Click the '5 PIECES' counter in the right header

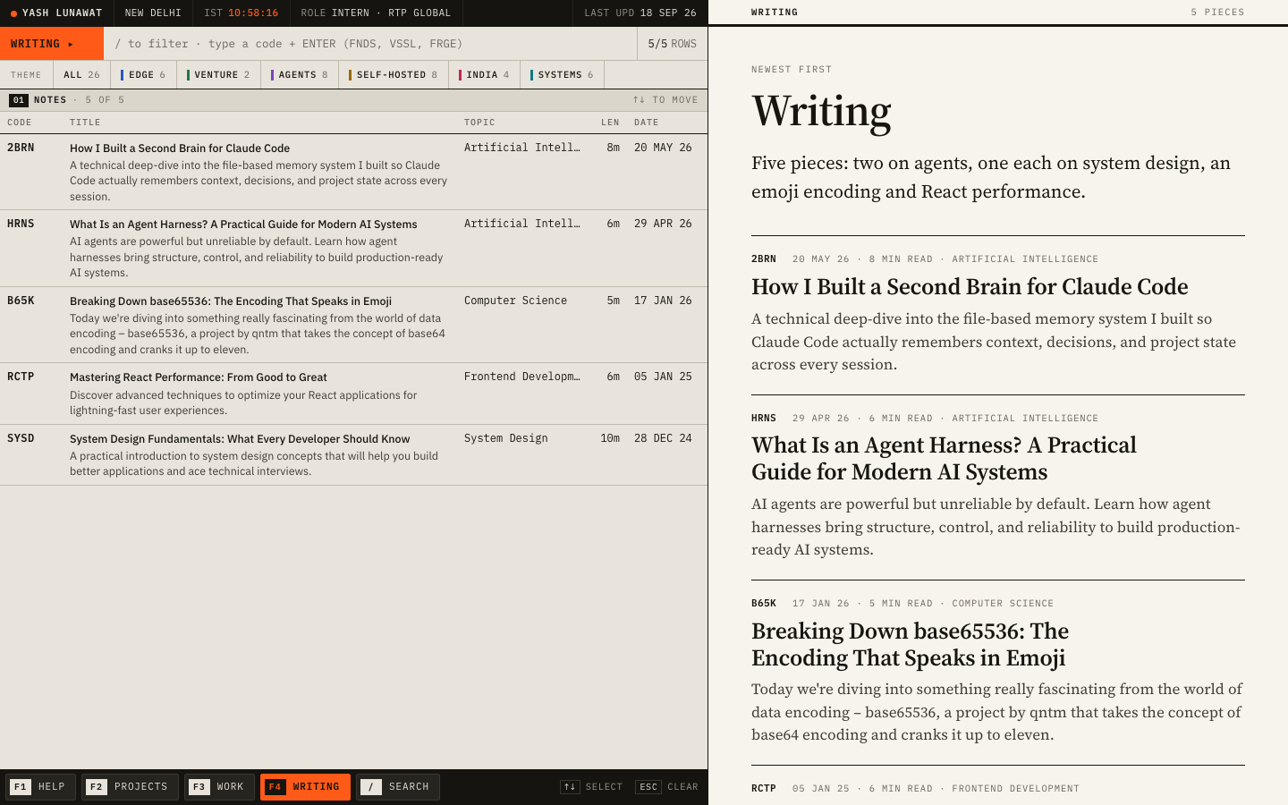click(x=1217, y=13)
